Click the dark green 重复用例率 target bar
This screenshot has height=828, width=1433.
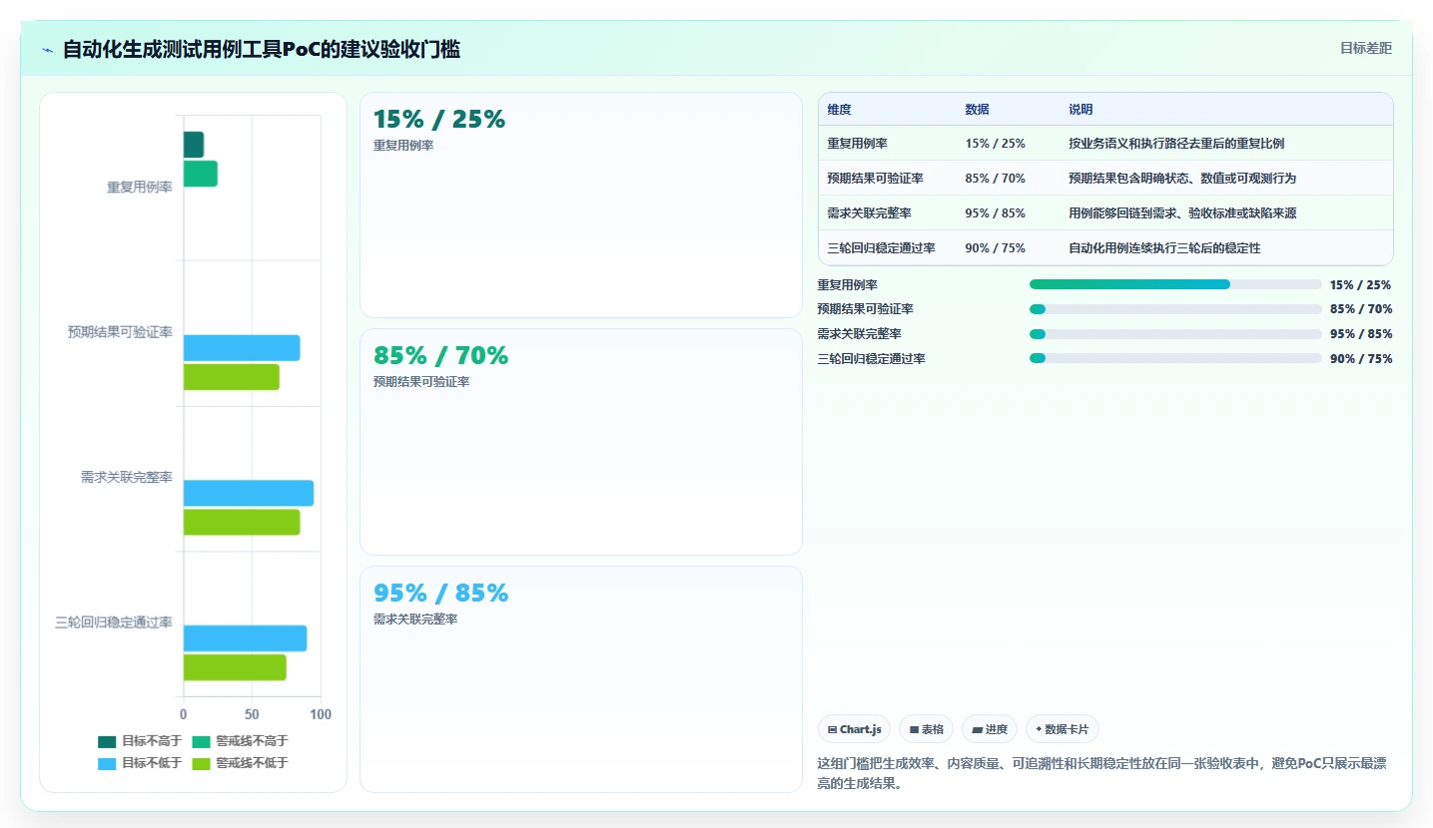point(194,145)
